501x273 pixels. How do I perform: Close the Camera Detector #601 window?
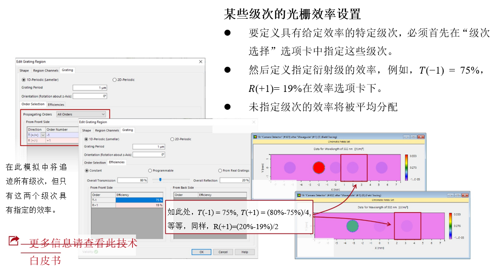pyautogui.click(x=421, y=137)
